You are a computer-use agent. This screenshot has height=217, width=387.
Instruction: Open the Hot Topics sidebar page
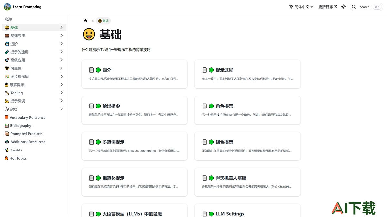pos(18,158)
